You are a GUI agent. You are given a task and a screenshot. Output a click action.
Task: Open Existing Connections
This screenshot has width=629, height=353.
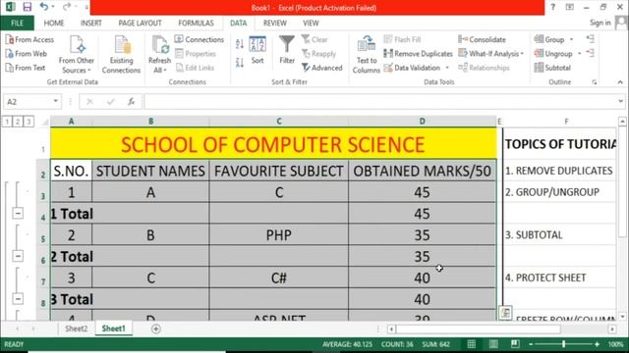[x=121, y=55]
